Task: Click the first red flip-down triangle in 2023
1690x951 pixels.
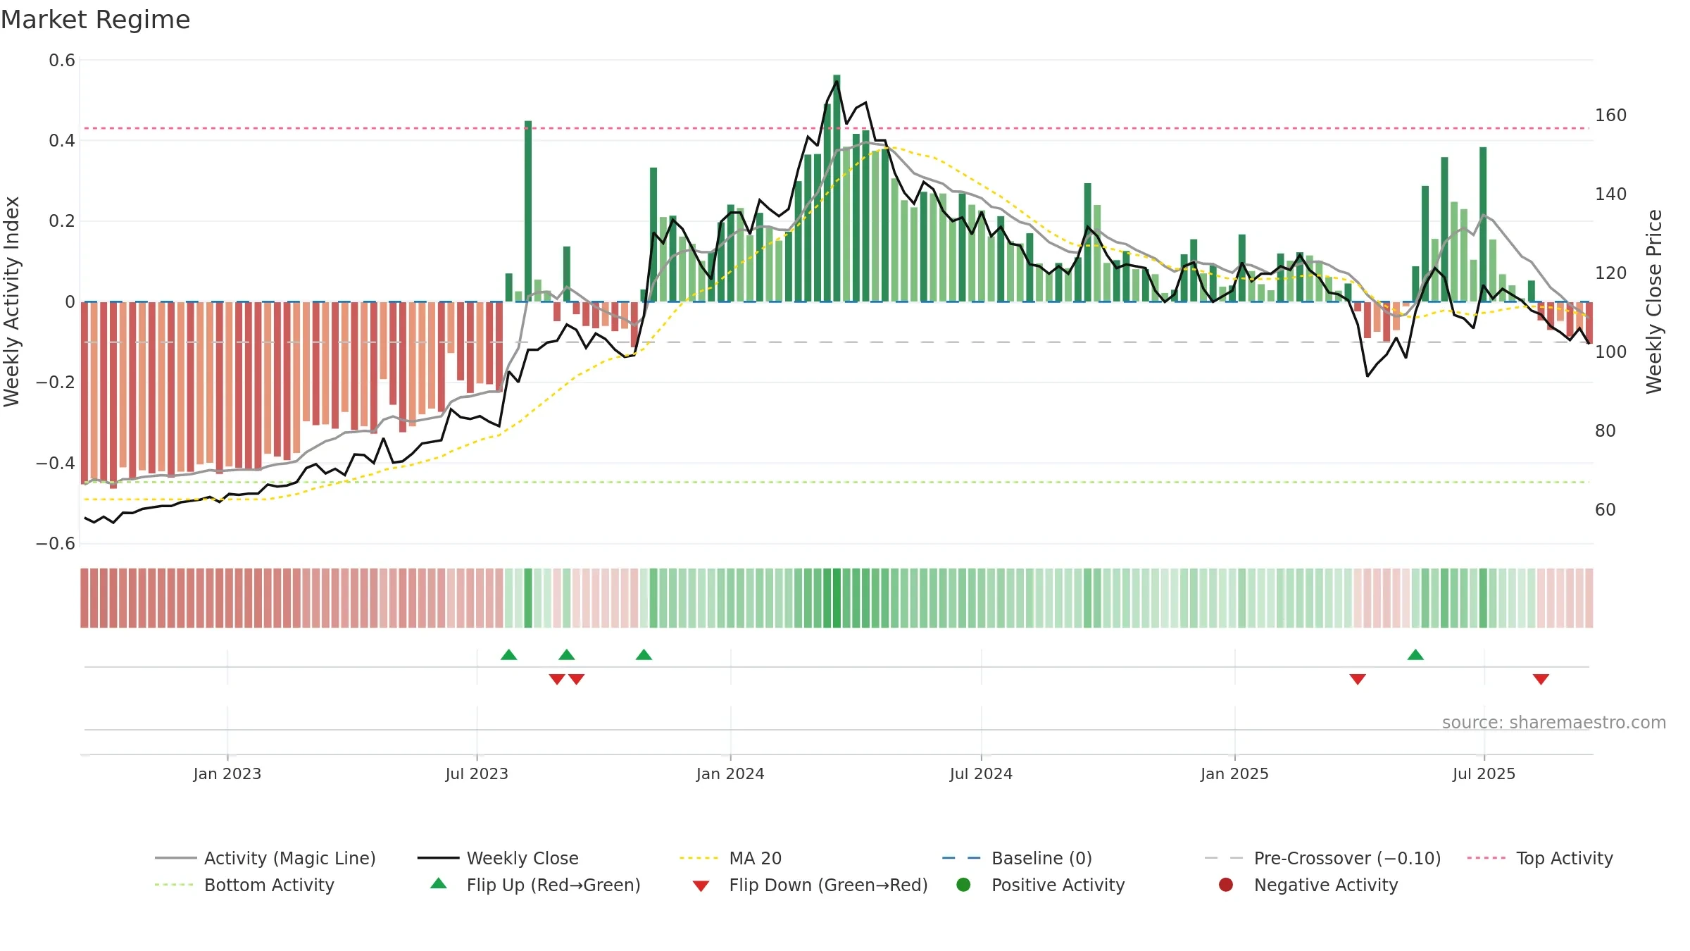Action: pos(557,679)
